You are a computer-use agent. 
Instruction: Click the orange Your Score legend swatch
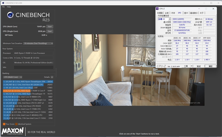pyautogui.click(x=4, y=124)
